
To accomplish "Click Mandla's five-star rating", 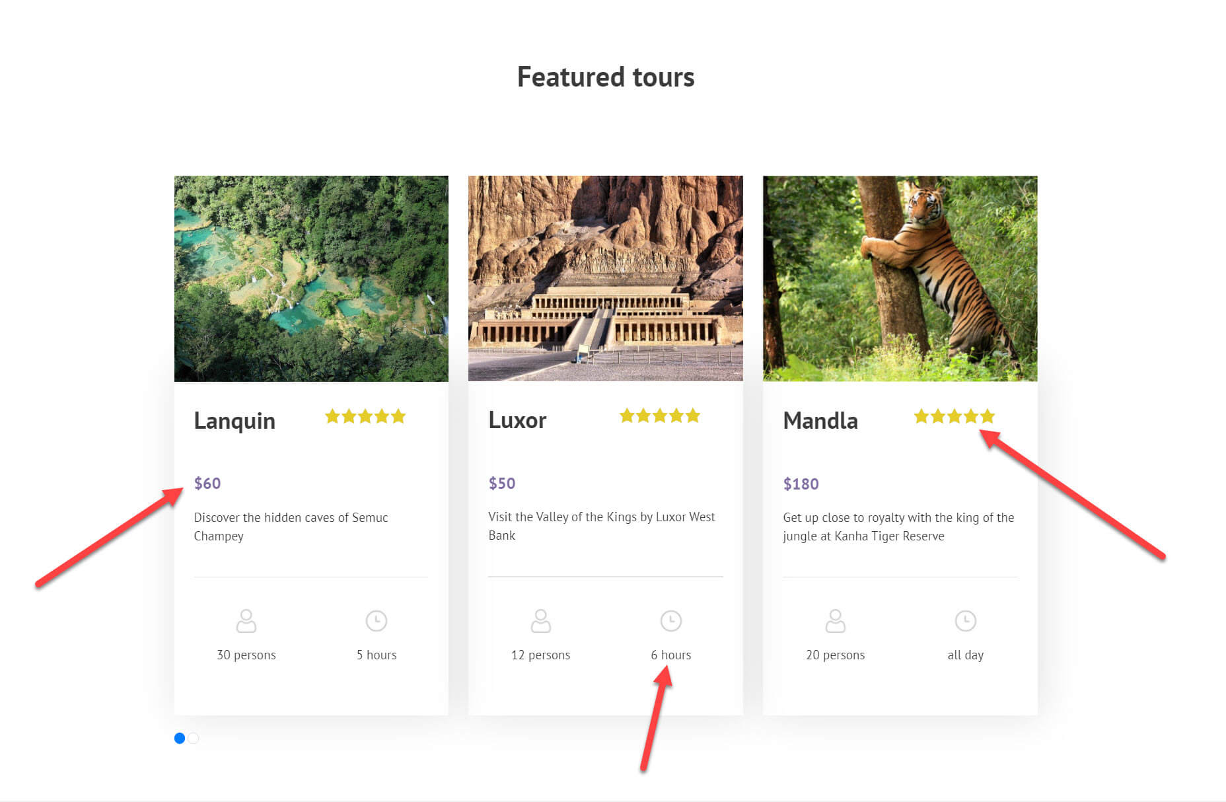I will (x=955, y=416).
